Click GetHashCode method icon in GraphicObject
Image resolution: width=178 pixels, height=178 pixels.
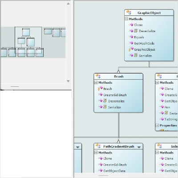tap(131, 43)
